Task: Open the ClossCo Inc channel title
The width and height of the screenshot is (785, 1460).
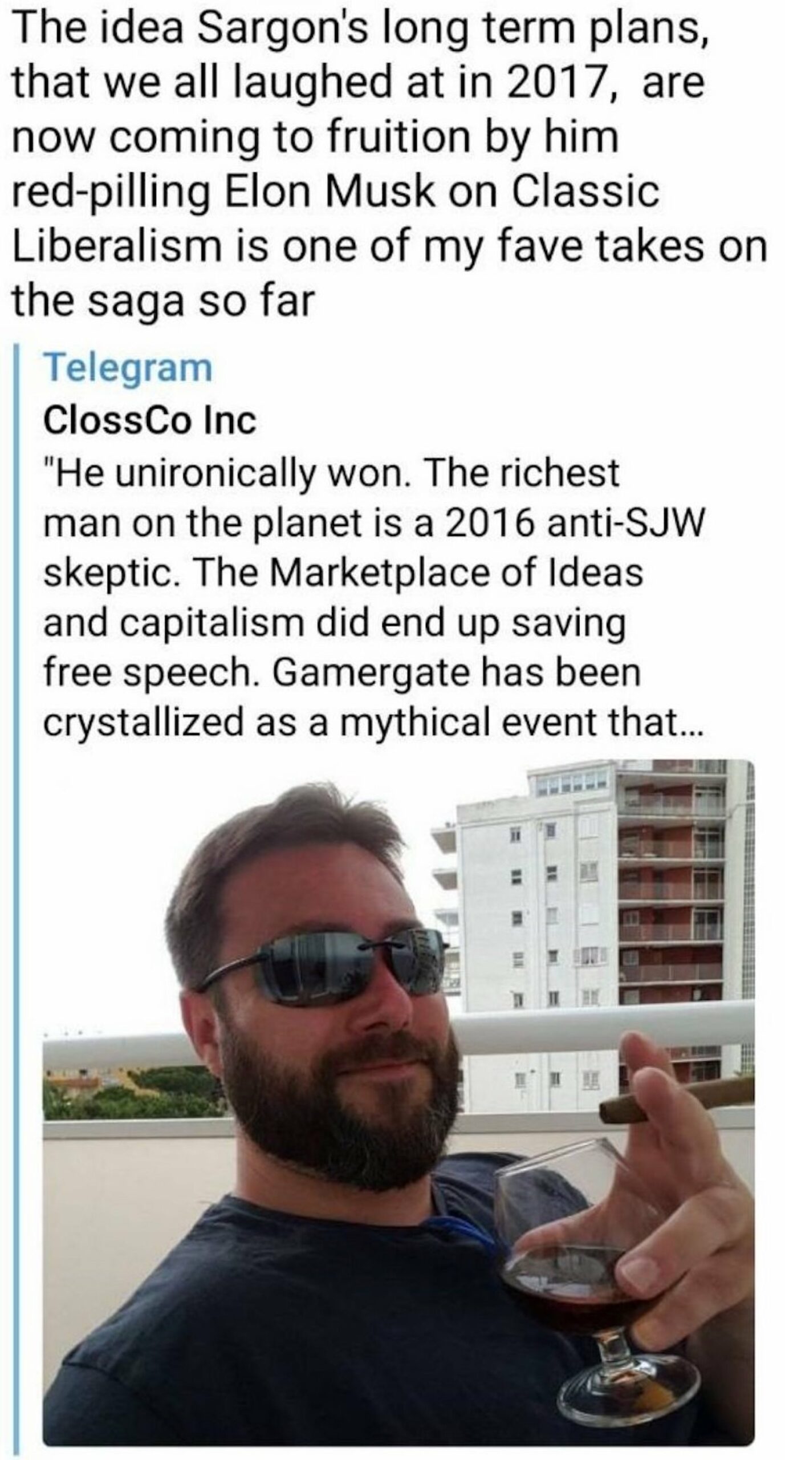Action: click(x=149, y=421)
